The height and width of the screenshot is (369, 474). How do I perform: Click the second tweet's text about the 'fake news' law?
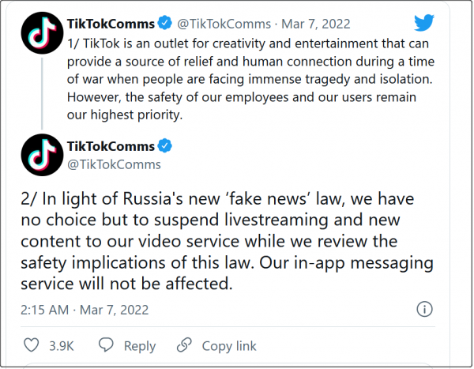point(213,241)
